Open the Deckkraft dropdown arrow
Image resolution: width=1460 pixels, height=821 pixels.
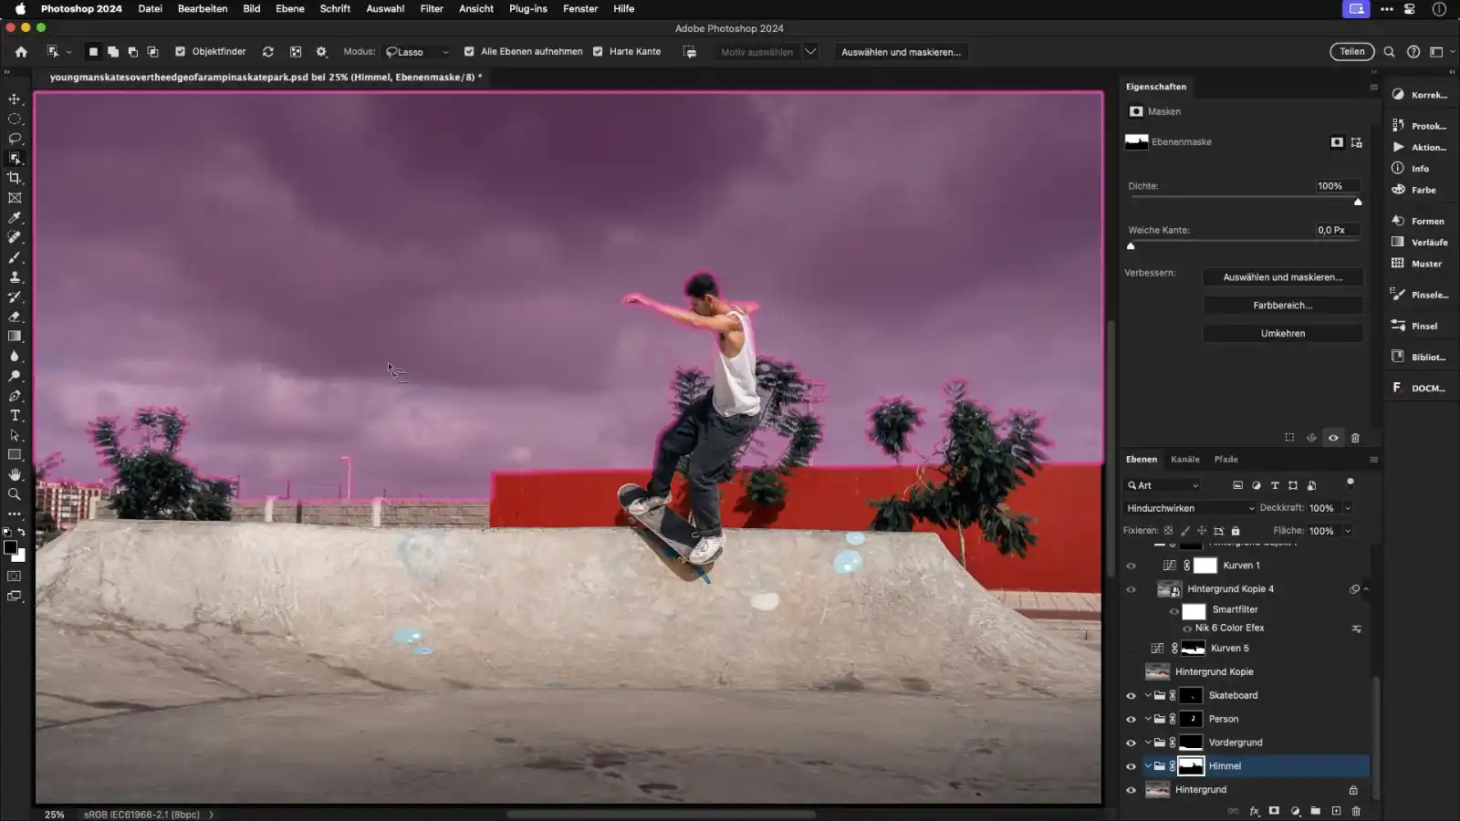pyautogui.click(x=1347, y=508)
